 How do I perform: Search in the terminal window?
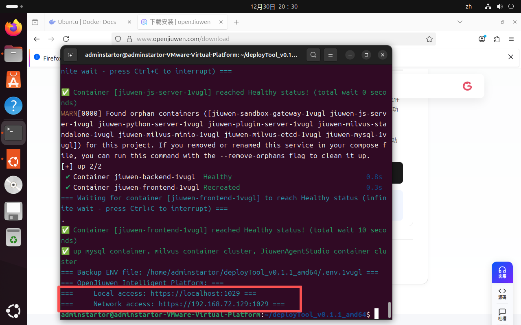click(x=313, y=55)
